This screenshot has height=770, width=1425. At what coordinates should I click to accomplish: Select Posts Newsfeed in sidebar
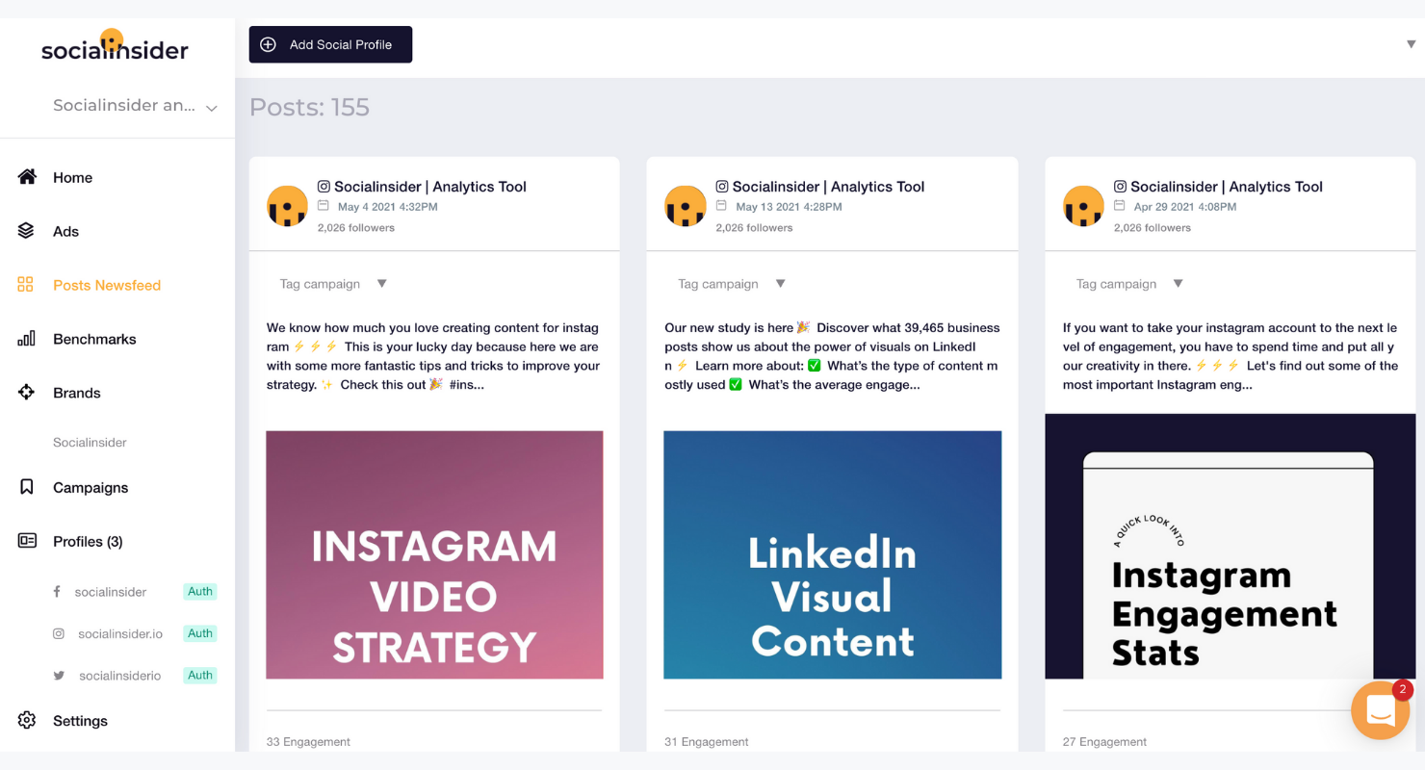point(107,285)
